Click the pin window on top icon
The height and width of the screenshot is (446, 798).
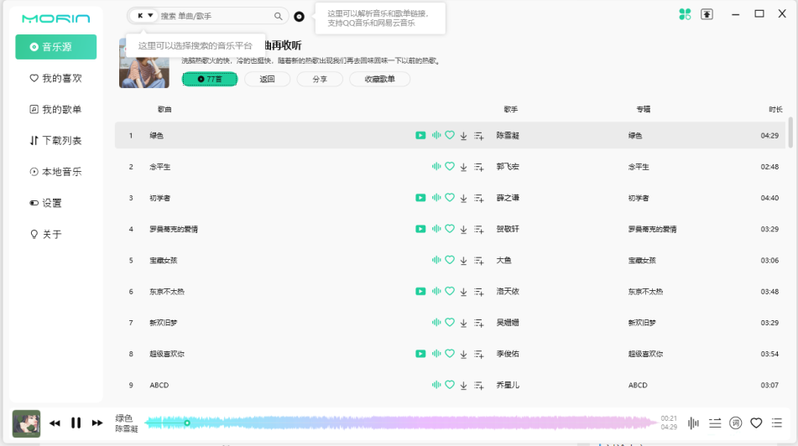[x=707, y=14]
